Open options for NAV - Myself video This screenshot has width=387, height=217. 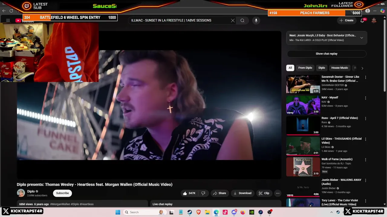tap(366, 98)
